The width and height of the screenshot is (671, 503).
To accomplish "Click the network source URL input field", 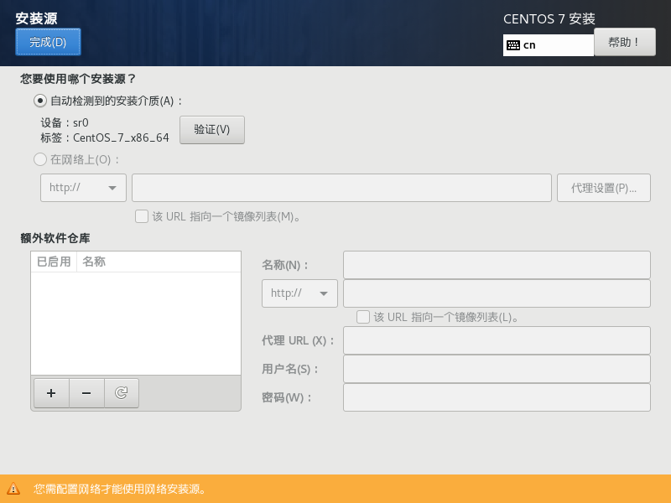I will pyautogui.click(x=341, y=188).
